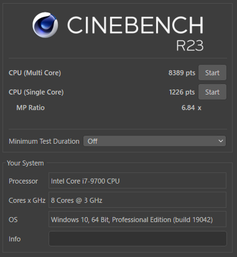Click the R23 version text

point(190,45)
